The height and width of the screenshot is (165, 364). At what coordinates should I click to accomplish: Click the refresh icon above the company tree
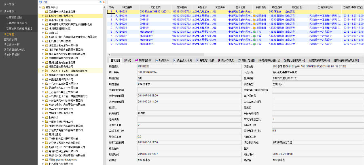[x=40, y=2]
